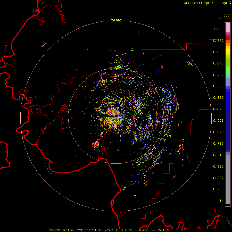232x232 pixels.
Task: Click the 1.000 color scale value
Action: click(218, 29)
